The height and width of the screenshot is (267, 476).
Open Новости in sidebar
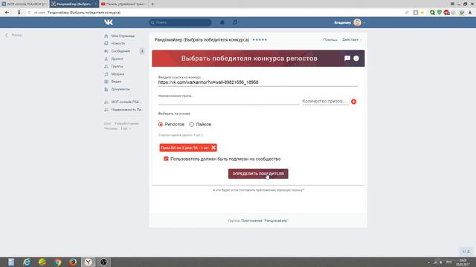coord(118,43)
